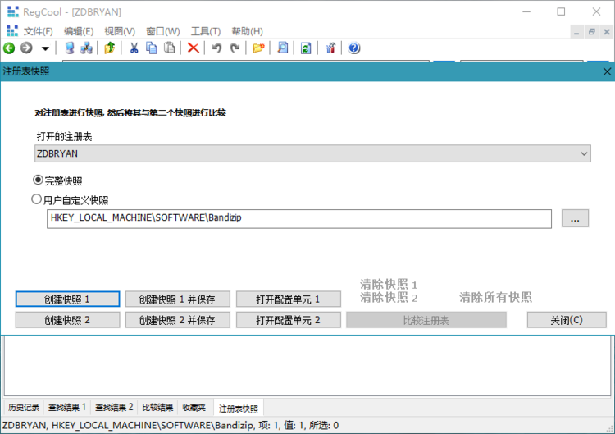
Task: Expand the 打开的注册表 ZDBRYAN dropdown
Action: pos(584,153)
